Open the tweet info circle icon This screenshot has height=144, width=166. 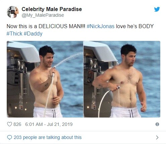point(157,124)
